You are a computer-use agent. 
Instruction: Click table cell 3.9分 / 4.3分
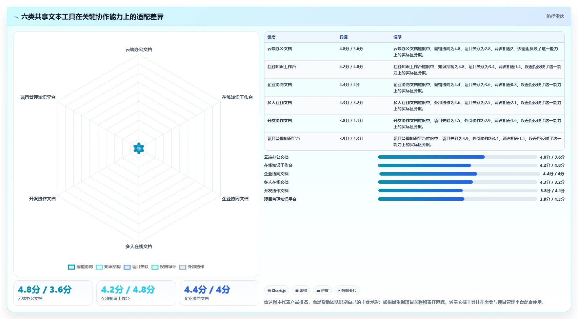pyautogui.click(x=351, y=139)
